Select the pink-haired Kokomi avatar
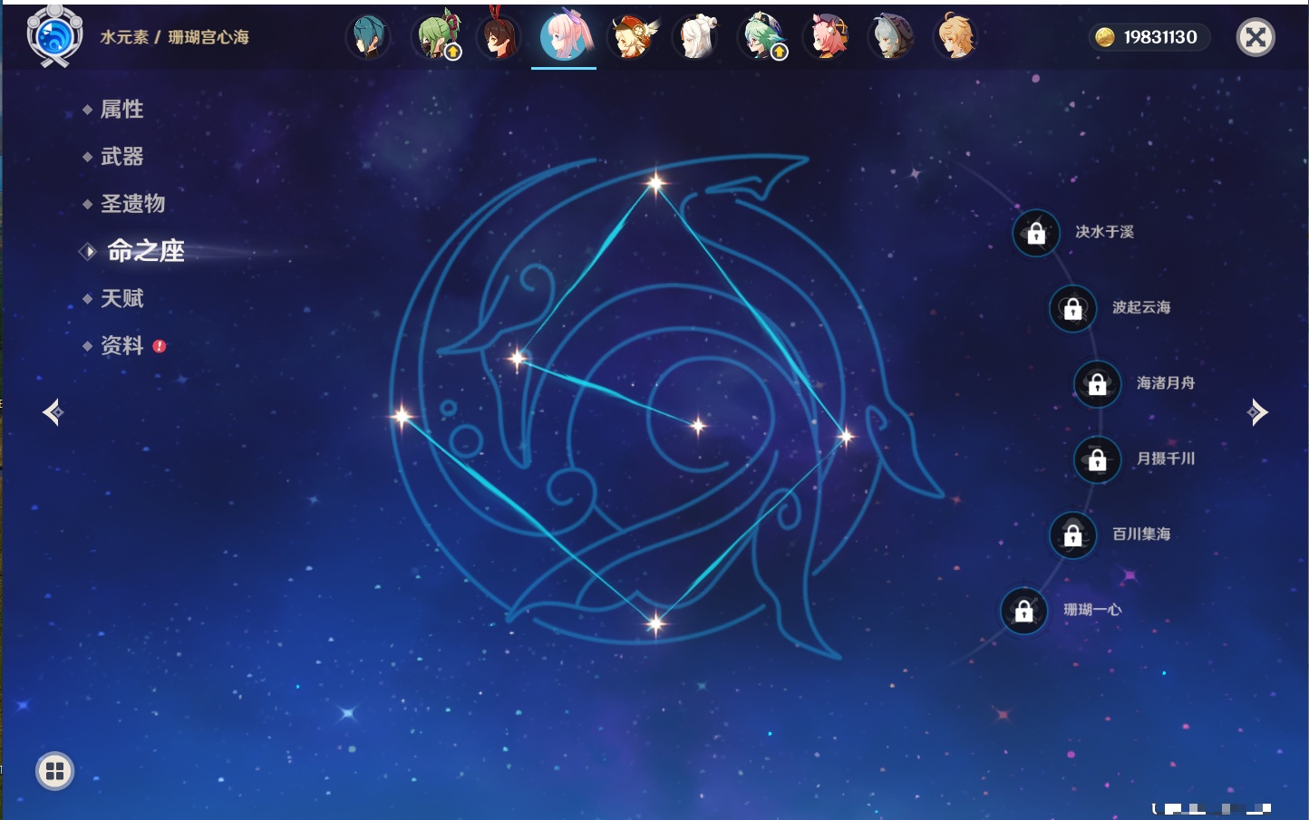 point(564,35)
